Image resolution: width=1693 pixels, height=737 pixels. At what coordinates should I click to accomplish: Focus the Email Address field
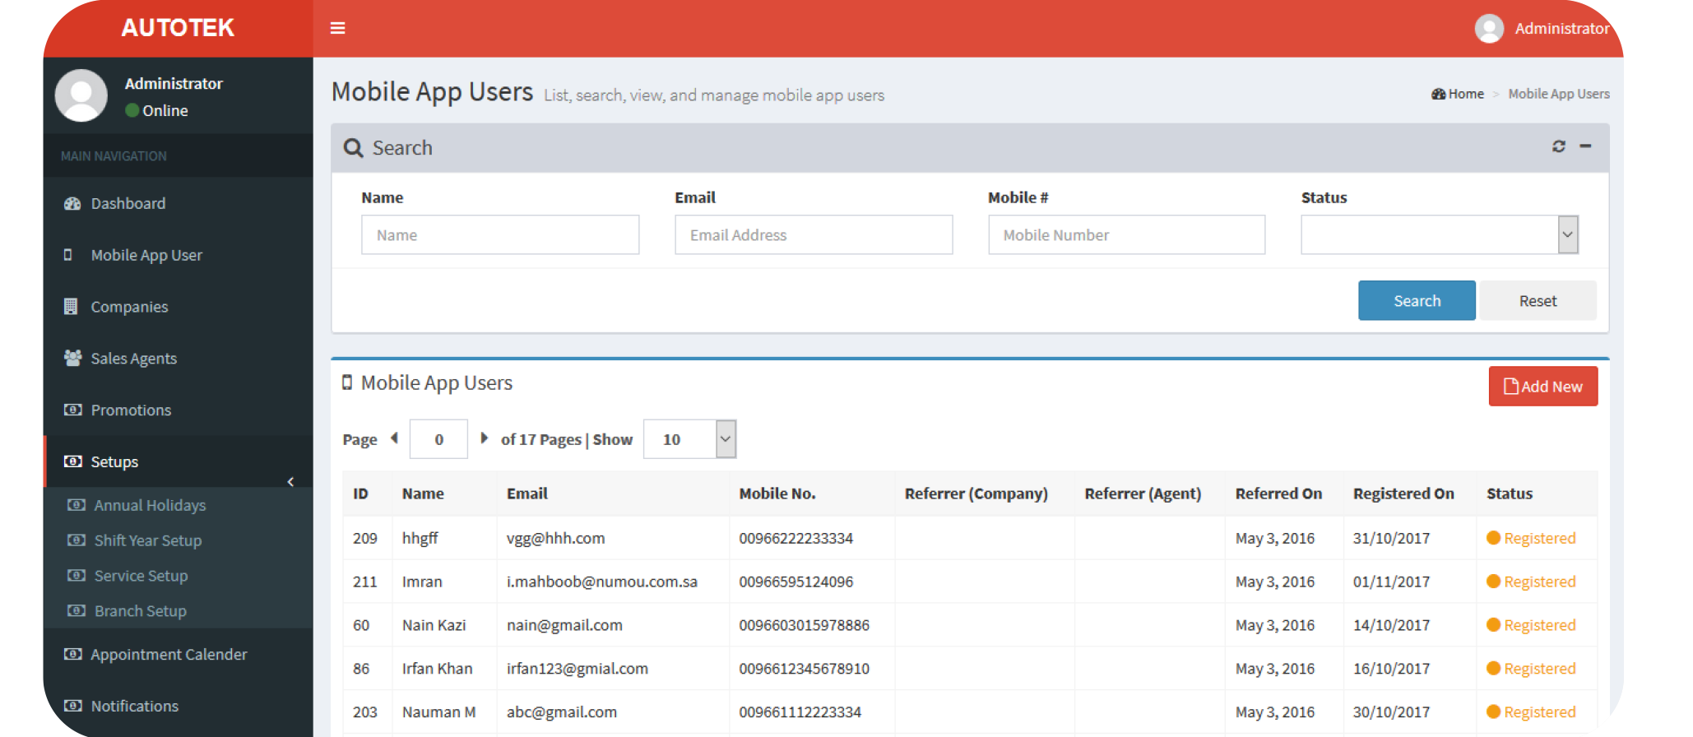(x=814, y=234)
